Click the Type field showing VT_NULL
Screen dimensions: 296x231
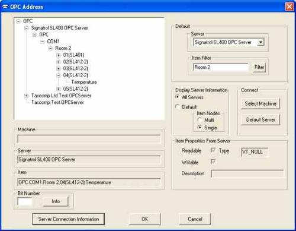(255, 152)
